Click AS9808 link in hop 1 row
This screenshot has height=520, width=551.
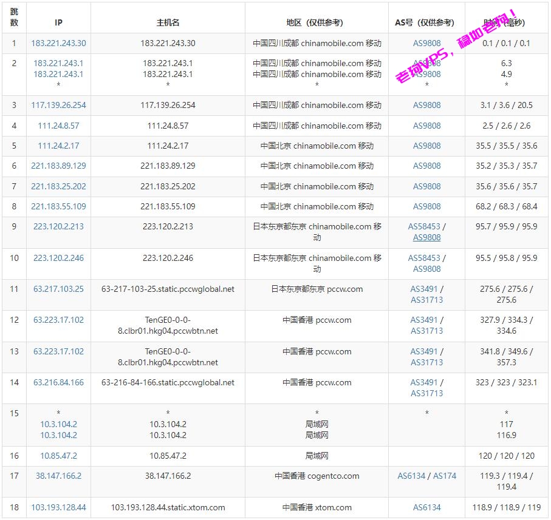click(426, 43)
